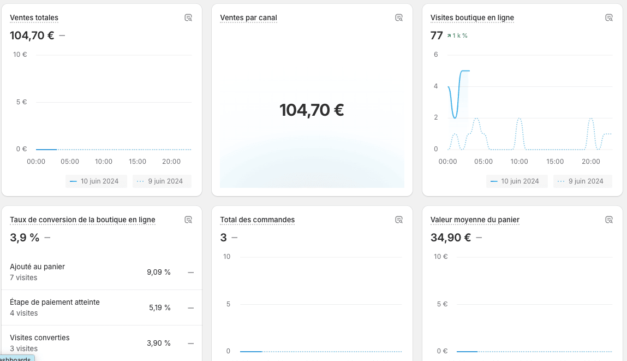Select the Ajouté au panier row
The height and width of the screenshot is (361, 627).
click(101, 272)
